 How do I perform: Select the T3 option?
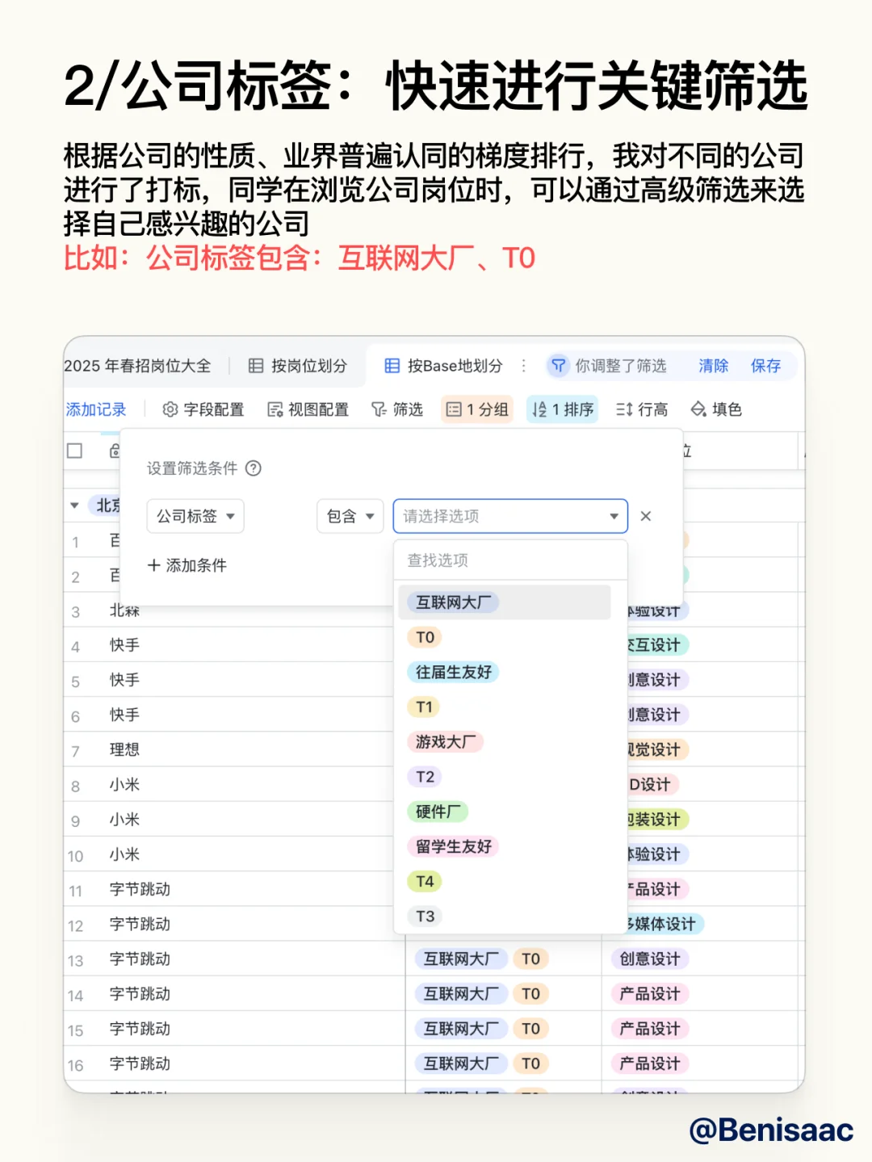(425, 917)
